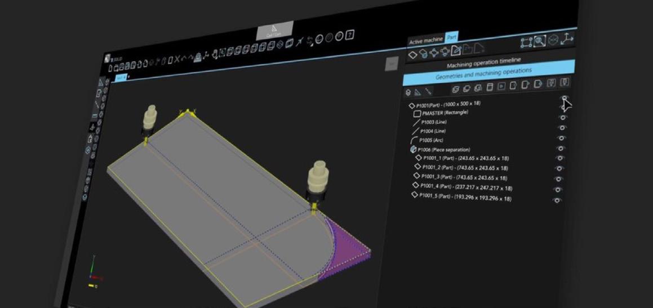Toggle visibility eye for P1001 (Part) 1000 x 500

565,98
